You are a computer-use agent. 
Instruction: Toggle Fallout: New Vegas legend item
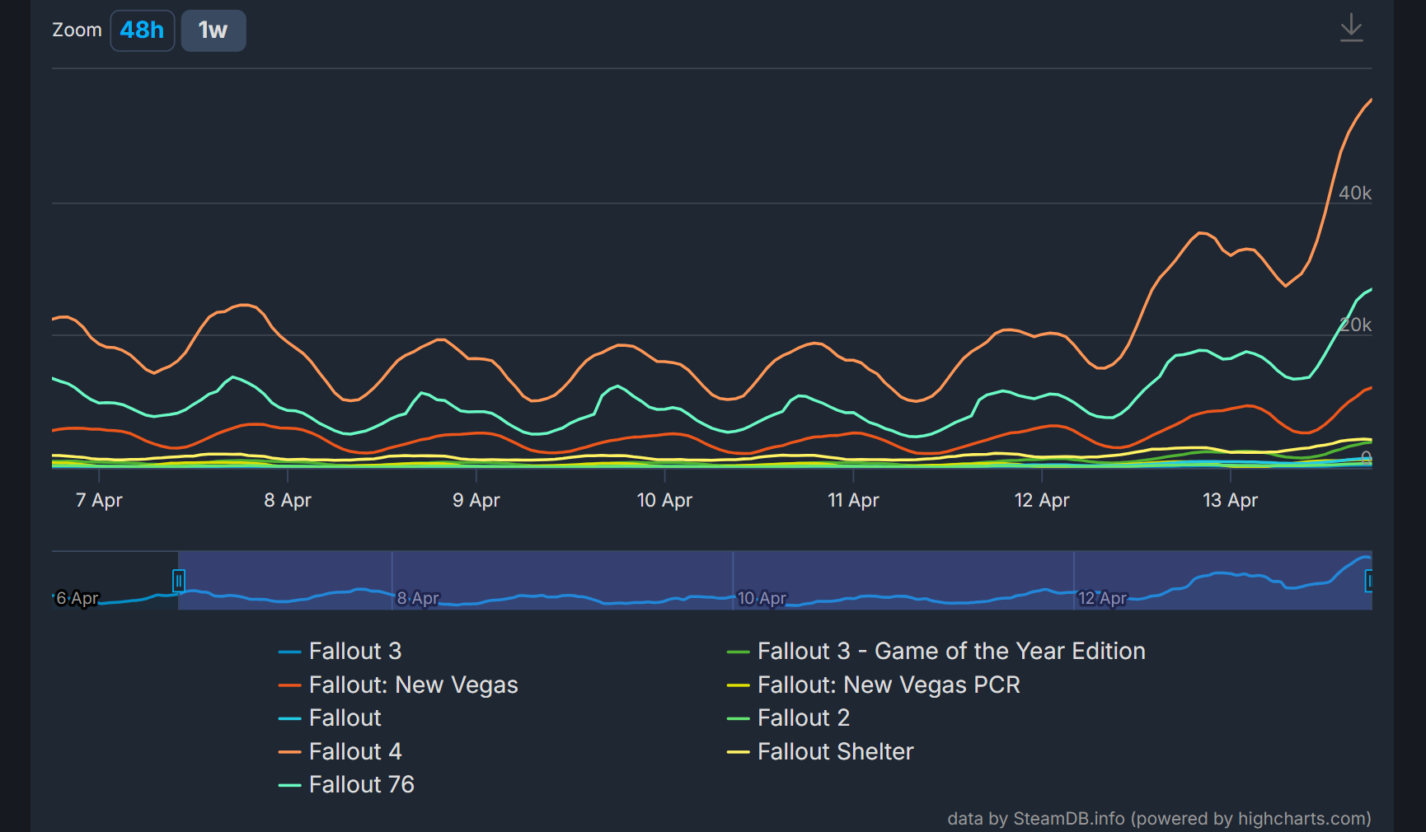point(398,685)
